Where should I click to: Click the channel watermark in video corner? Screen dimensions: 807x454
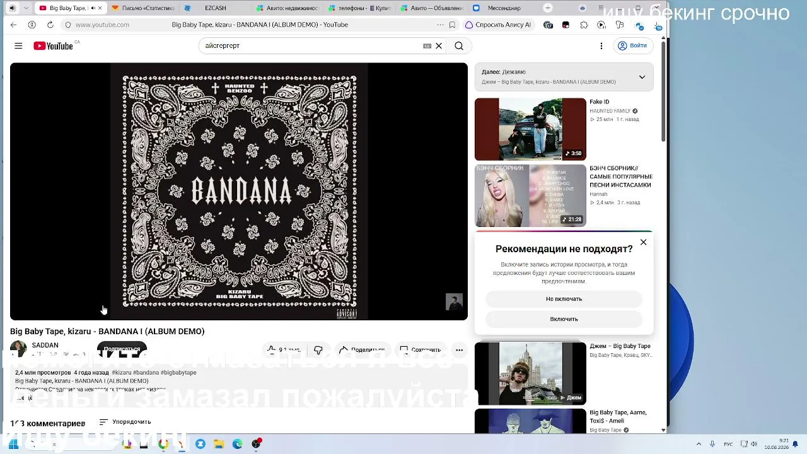(454, 301)
